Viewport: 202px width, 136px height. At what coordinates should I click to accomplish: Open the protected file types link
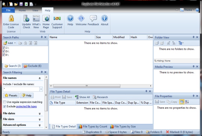[x=26, y=106]
